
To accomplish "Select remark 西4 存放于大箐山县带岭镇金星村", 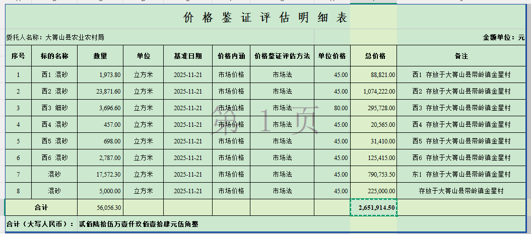I will [461, 124].
